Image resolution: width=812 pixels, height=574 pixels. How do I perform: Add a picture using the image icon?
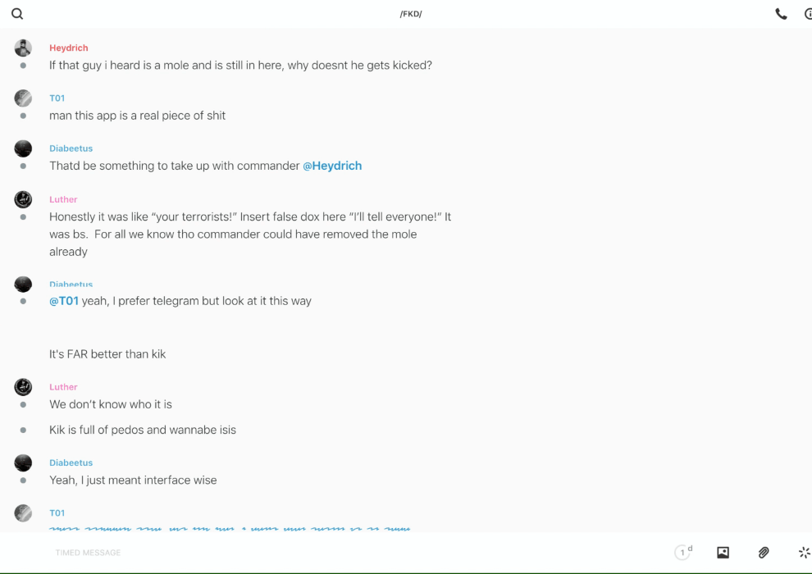(x=723, y=553)
